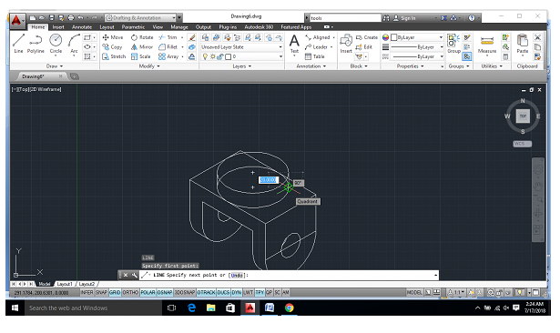Click the Group objects icon

(x=453, y=44)
